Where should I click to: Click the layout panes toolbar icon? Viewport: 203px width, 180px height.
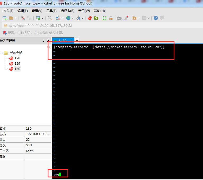click(144, 18)
